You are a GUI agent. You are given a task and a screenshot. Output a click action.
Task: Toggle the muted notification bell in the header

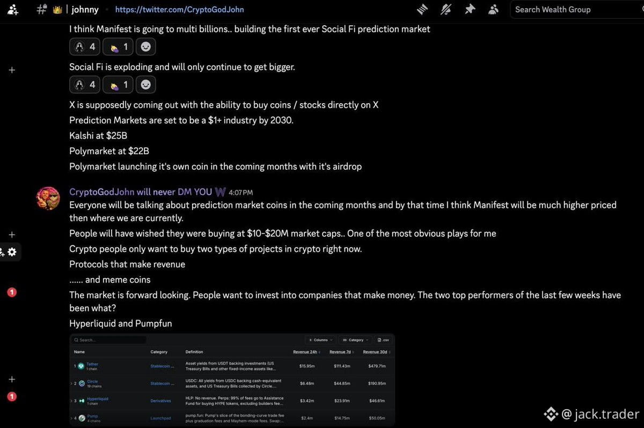446,9
